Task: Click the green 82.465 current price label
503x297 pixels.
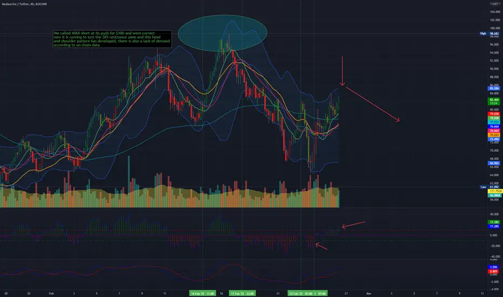Action: pos(494,102)
